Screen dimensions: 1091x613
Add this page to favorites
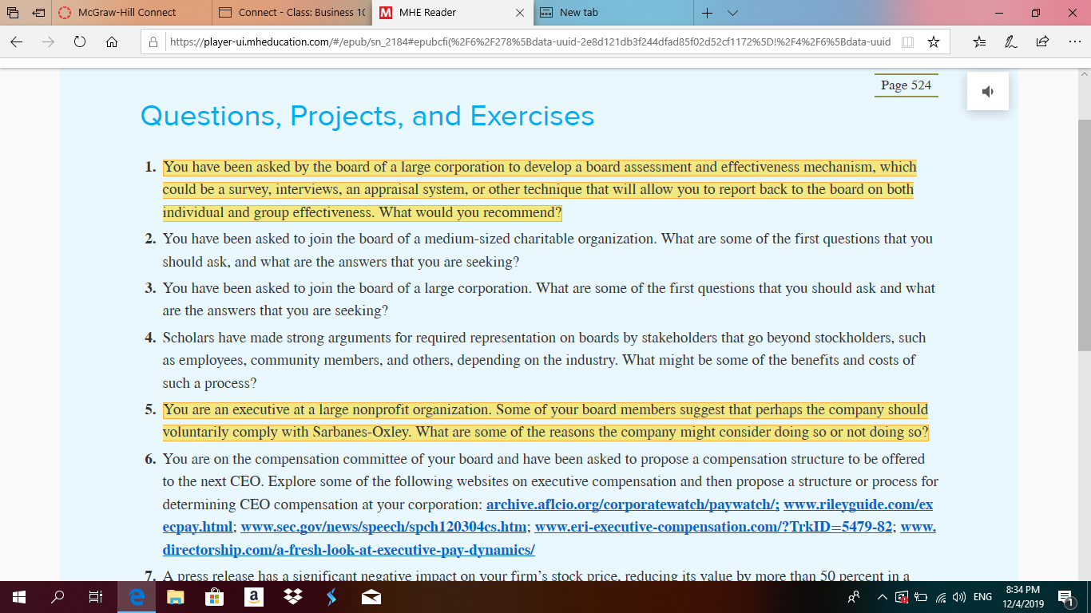coord(933,42)
